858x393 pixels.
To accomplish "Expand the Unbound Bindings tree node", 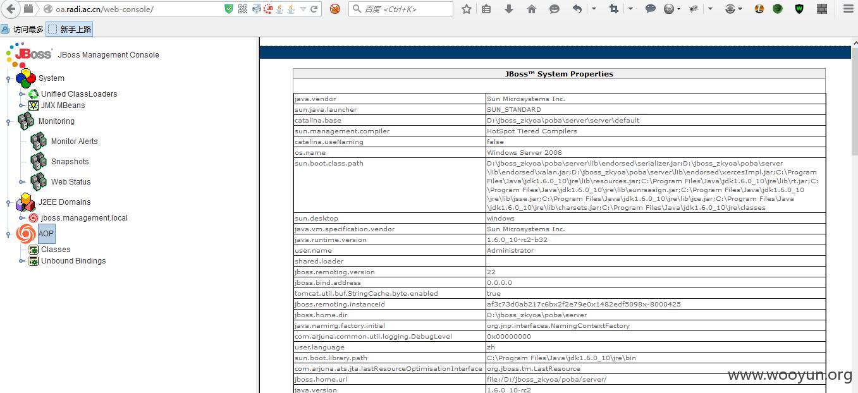I will tap(21, 261).
